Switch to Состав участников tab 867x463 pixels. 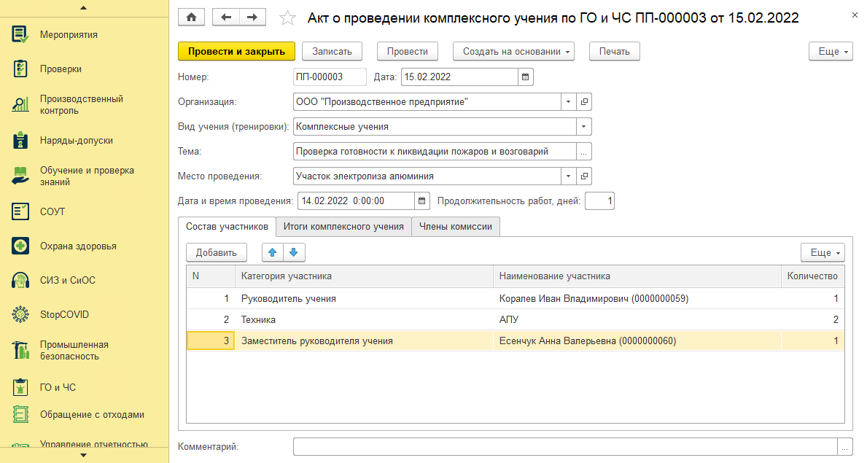(227, 226)
